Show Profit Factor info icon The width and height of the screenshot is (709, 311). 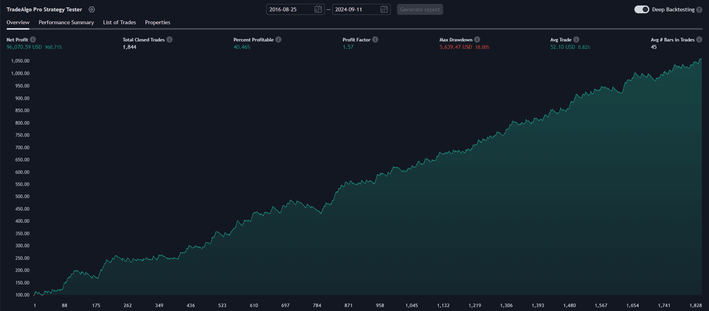375,39
